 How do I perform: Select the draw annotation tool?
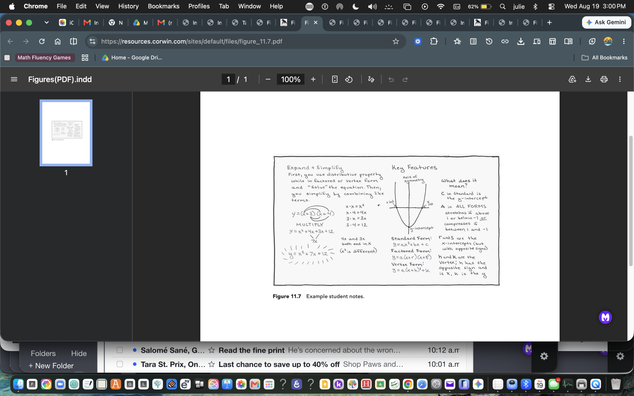371,79
